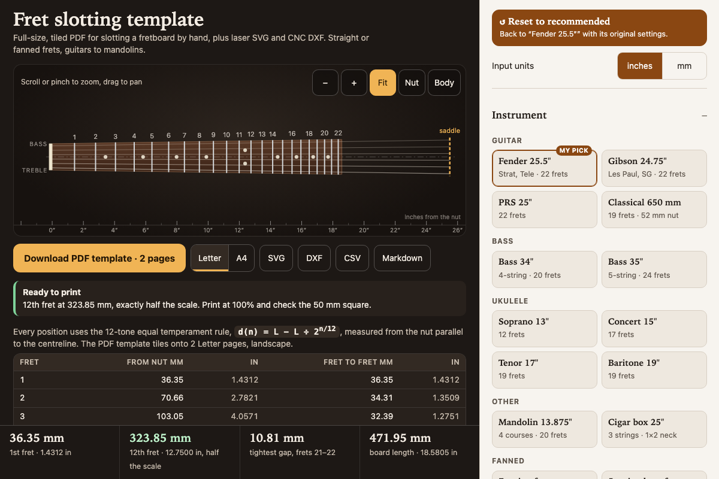Collapse the Instrument section
The height and width of the screenshot is (479, 719).
(600, 115)
